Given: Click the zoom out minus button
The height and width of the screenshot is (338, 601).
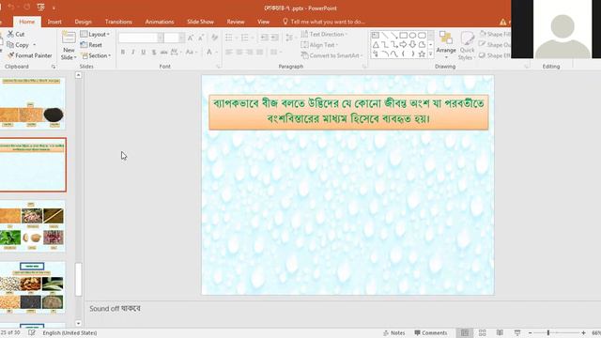Looking at the screenshot, I should pos(530,332).
